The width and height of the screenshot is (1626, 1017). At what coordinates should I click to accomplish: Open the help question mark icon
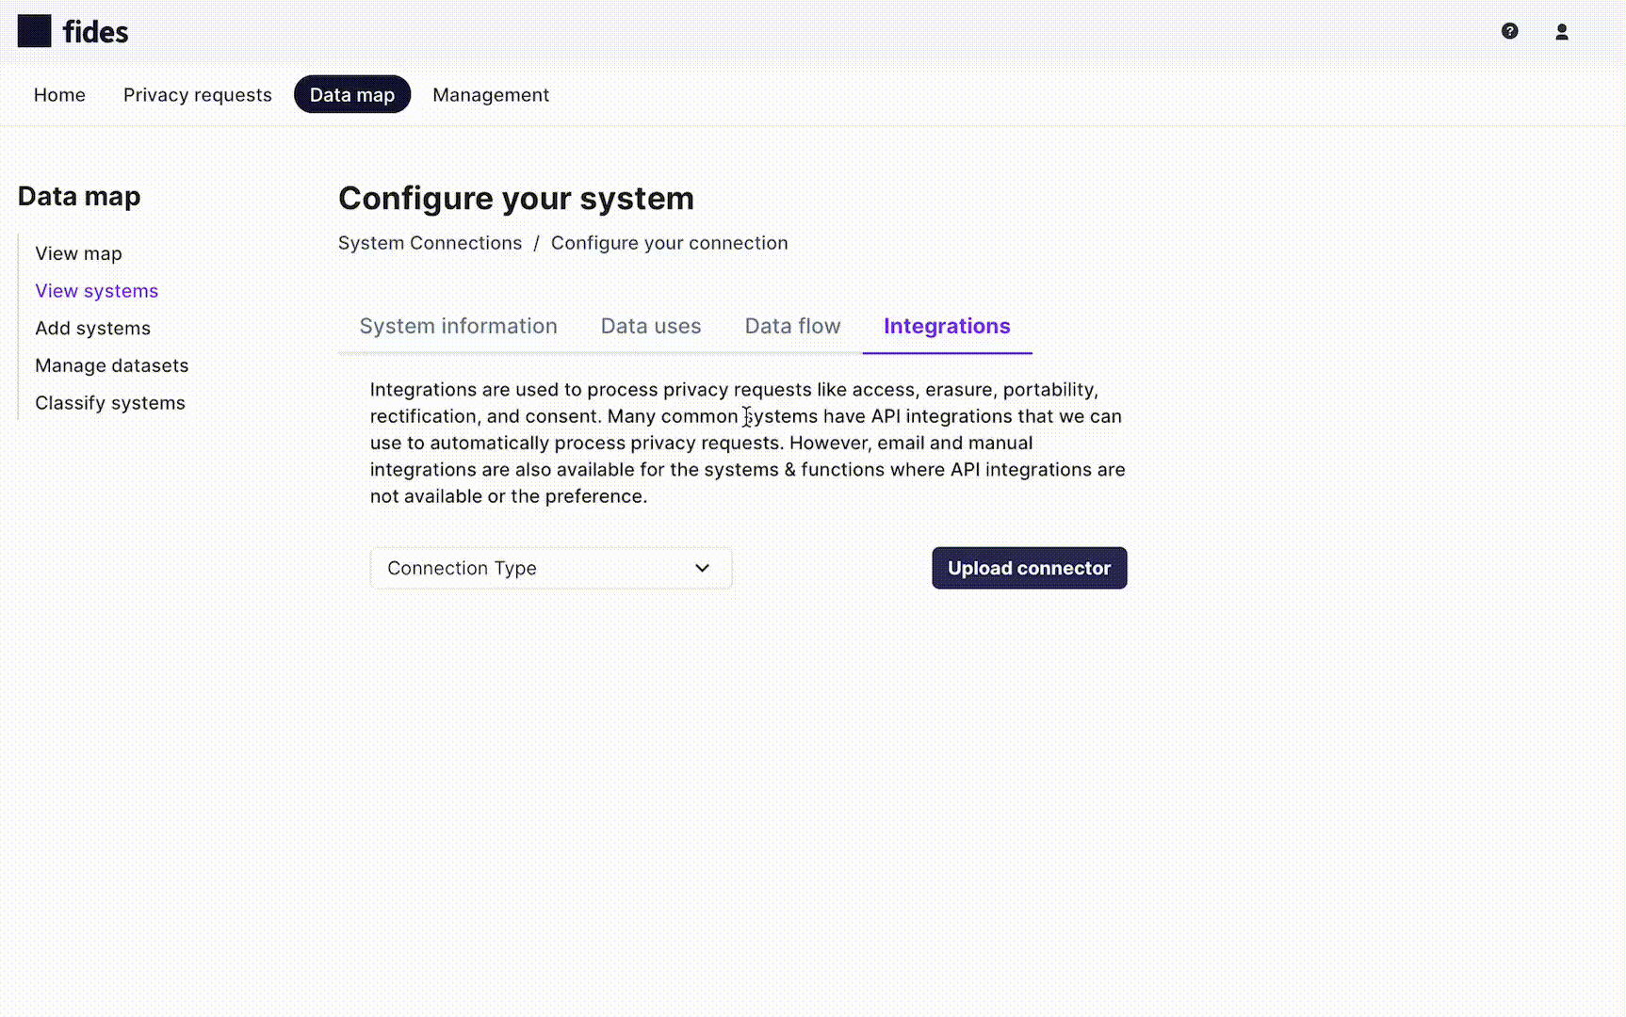pos(1509,31)
